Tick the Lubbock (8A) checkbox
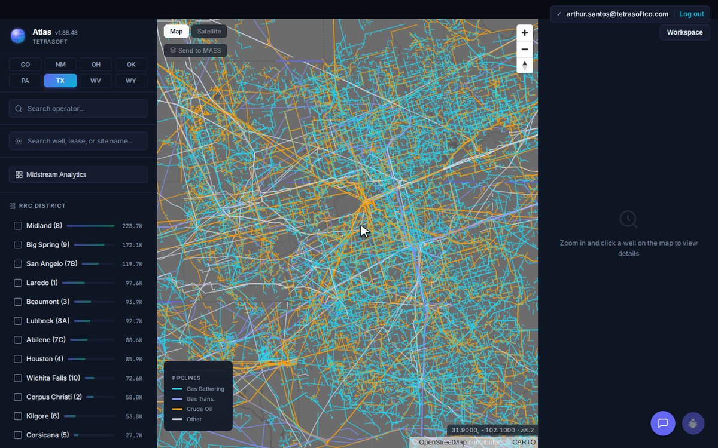Image resolution: width=718 pixels, height=448 pixels. click(x=18, y=321)
